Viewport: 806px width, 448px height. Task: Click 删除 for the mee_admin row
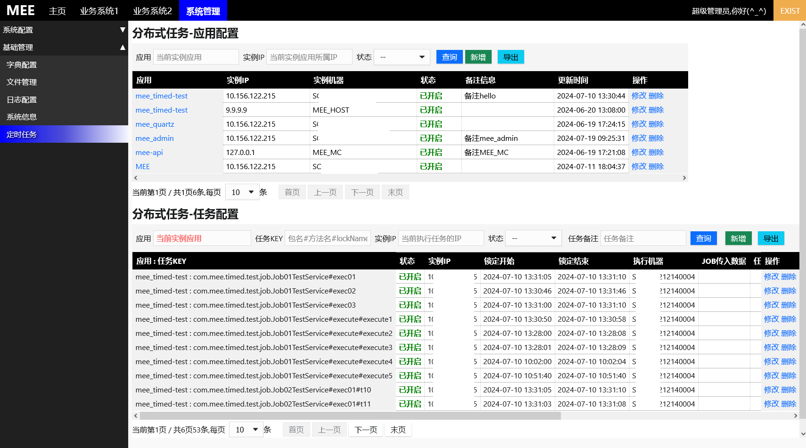coord(656,138)
